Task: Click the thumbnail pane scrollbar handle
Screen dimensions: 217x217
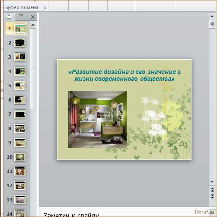Action: tap(33, 69)
